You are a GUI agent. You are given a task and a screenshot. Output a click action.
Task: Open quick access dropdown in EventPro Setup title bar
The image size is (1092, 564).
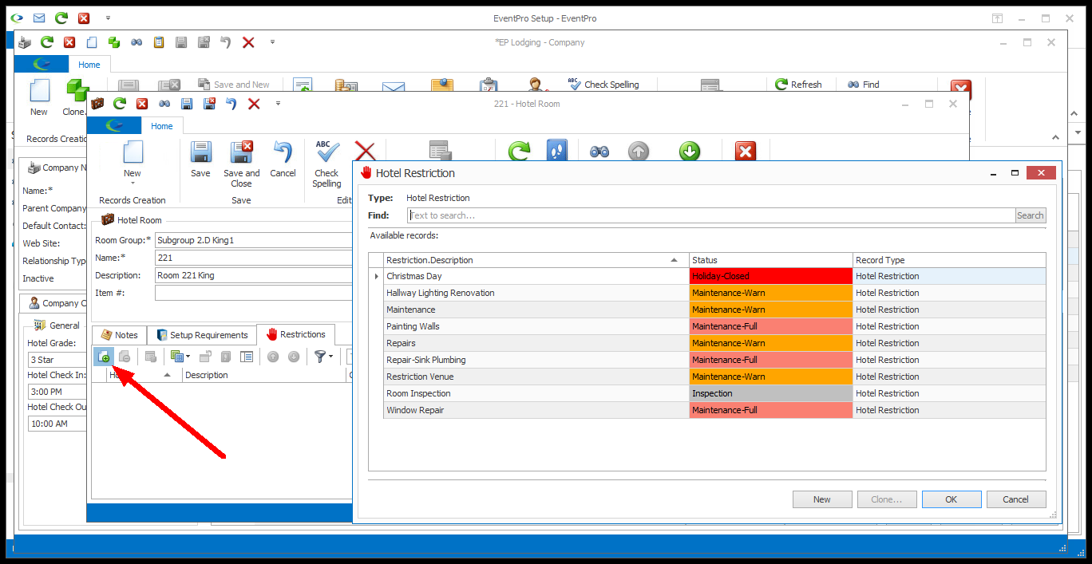[108, 18]
